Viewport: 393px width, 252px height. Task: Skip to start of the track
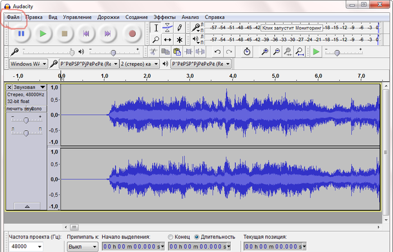coord(86,34)
